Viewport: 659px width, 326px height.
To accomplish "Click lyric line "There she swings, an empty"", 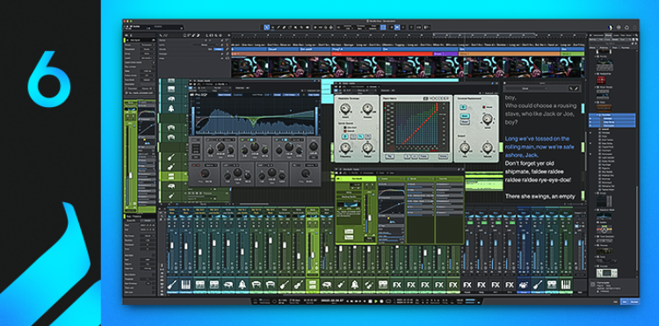I will pos(540,196).
